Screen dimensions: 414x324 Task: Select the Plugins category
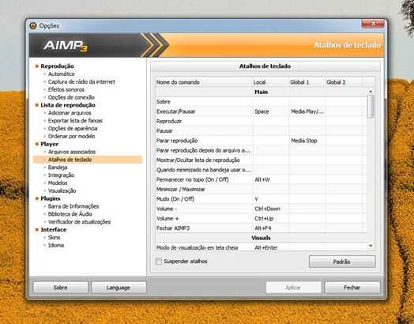tap(50, 198)
